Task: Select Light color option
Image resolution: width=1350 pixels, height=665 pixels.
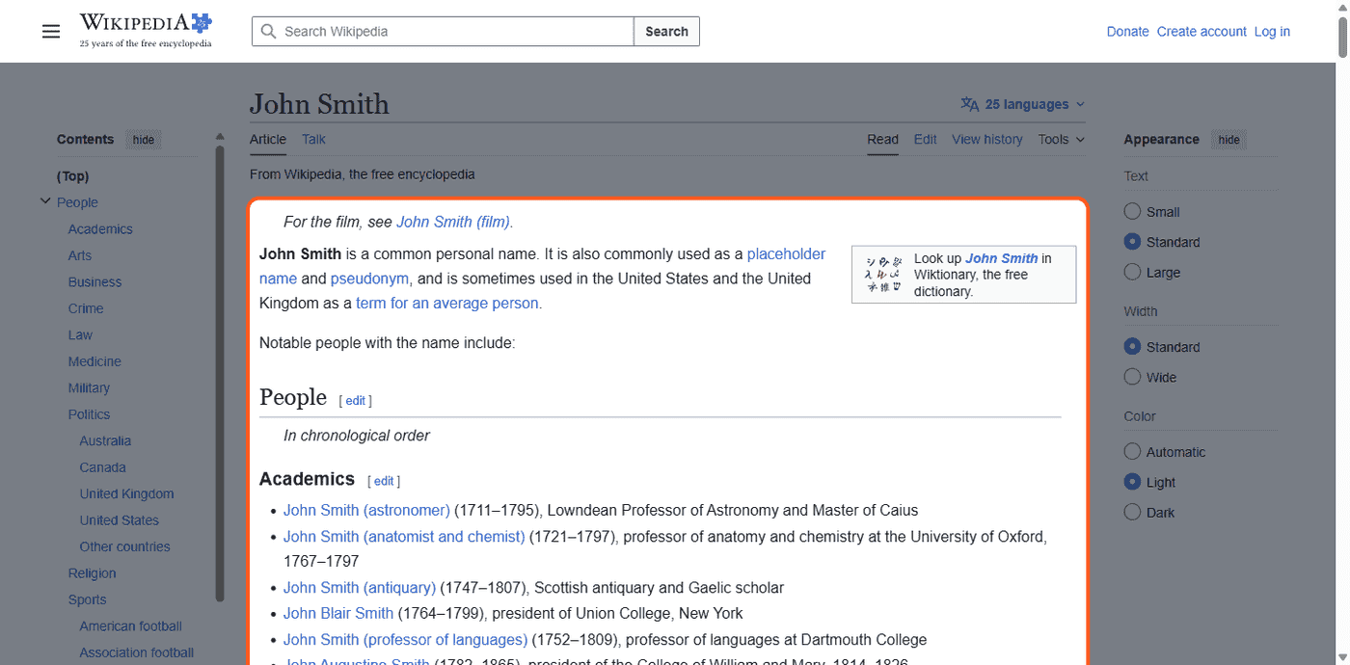Action: [1133, 483]
